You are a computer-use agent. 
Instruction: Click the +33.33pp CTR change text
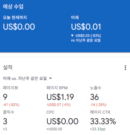click(x=98, y=129)
